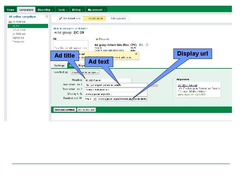Click the green URL in ad preview

point(191,94)
